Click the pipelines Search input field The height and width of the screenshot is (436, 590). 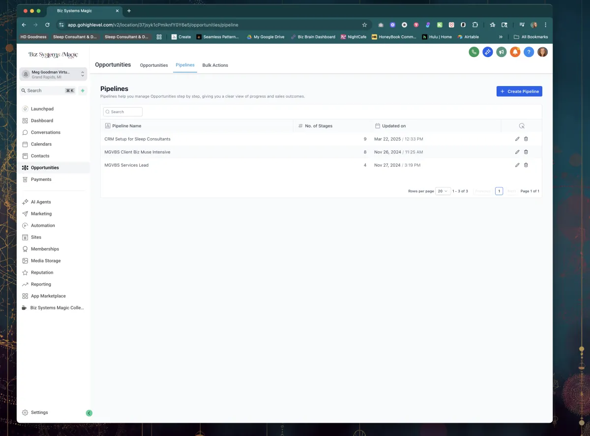(x=123, y=112)
